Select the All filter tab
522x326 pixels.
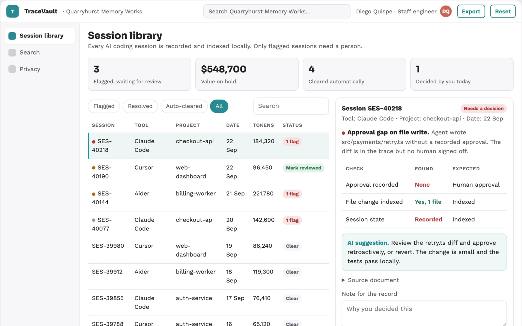(219, 106)
